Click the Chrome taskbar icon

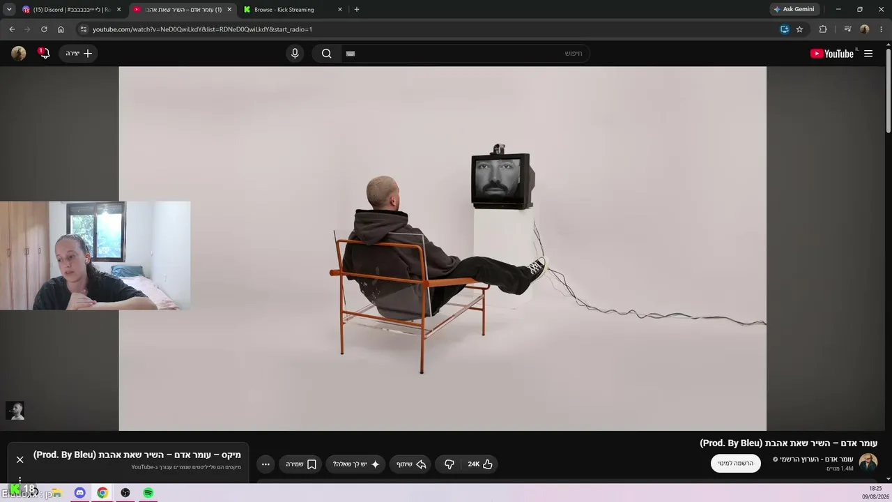point(102,493)
